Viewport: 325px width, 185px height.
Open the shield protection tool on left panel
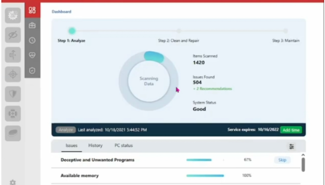pyautogui.click(x=13, y=94)
